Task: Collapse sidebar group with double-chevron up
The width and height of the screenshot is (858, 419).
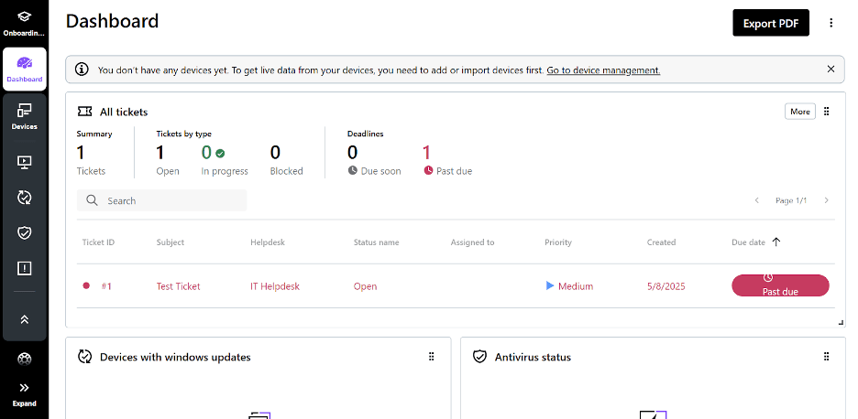Action: pos(24,320)
